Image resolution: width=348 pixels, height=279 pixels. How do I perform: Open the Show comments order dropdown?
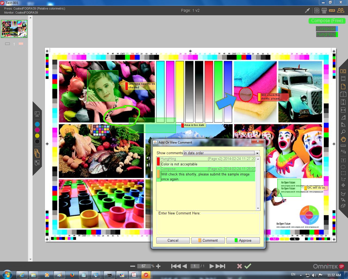[x=221, y=153]
